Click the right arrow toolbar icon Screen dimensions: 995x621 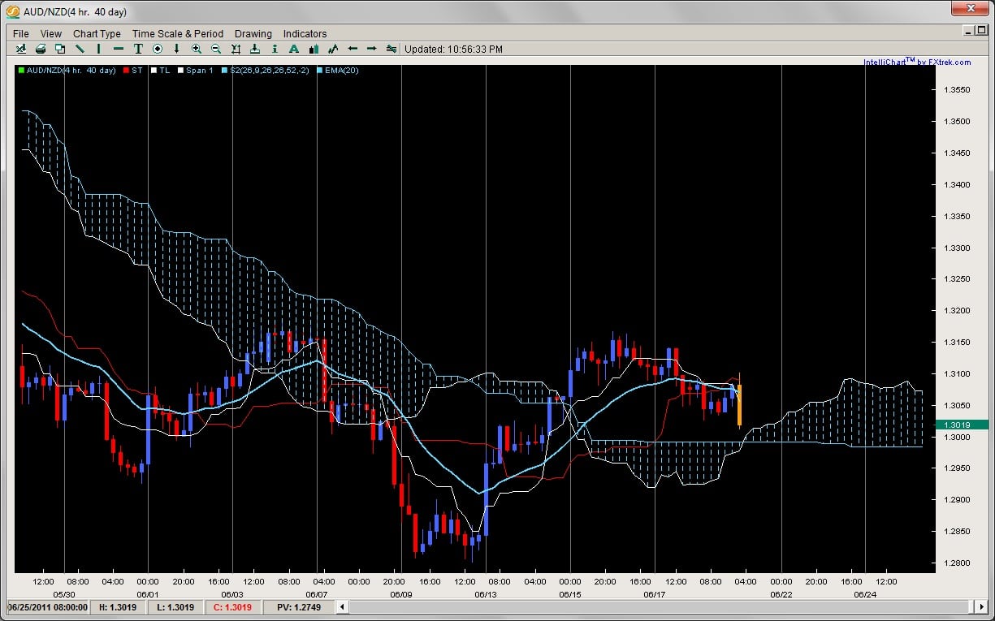(x=372, y=49)
